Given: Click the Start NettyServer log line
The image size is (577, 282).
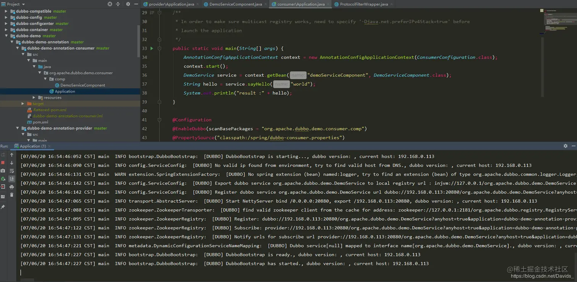Looking at the screenshot, I should pyautogui.click(x=279, y=201).
